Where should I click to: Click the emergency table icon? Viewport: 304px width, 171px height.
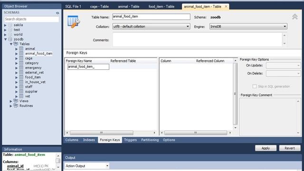[21, 68]
